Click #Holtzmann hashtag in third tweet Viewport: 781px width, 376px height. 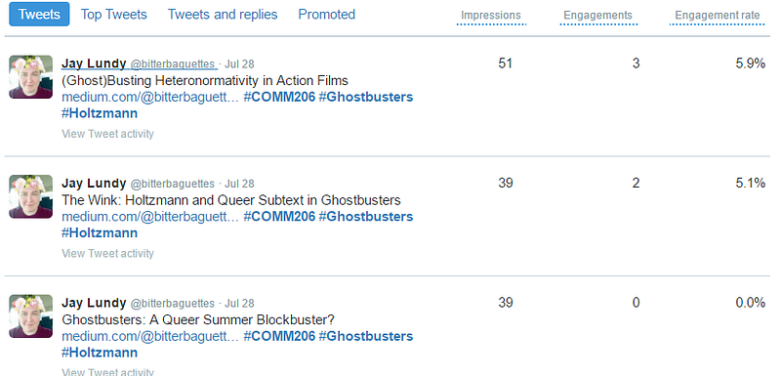coord(100,353)
